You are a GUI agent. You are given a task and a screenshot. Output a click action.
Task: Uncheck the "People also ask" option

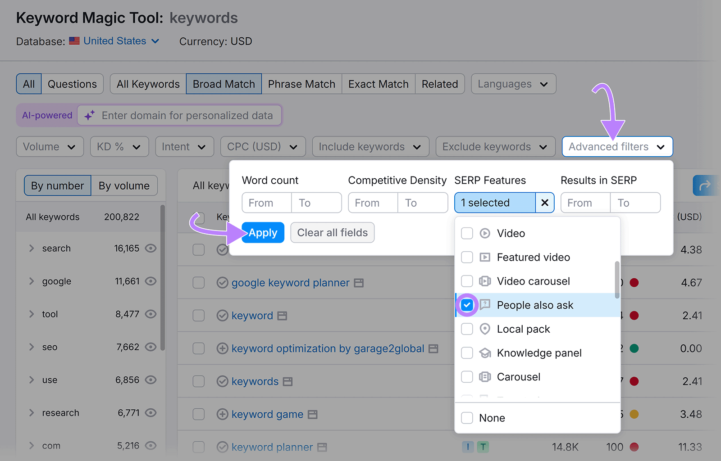[x=467, y=305]
